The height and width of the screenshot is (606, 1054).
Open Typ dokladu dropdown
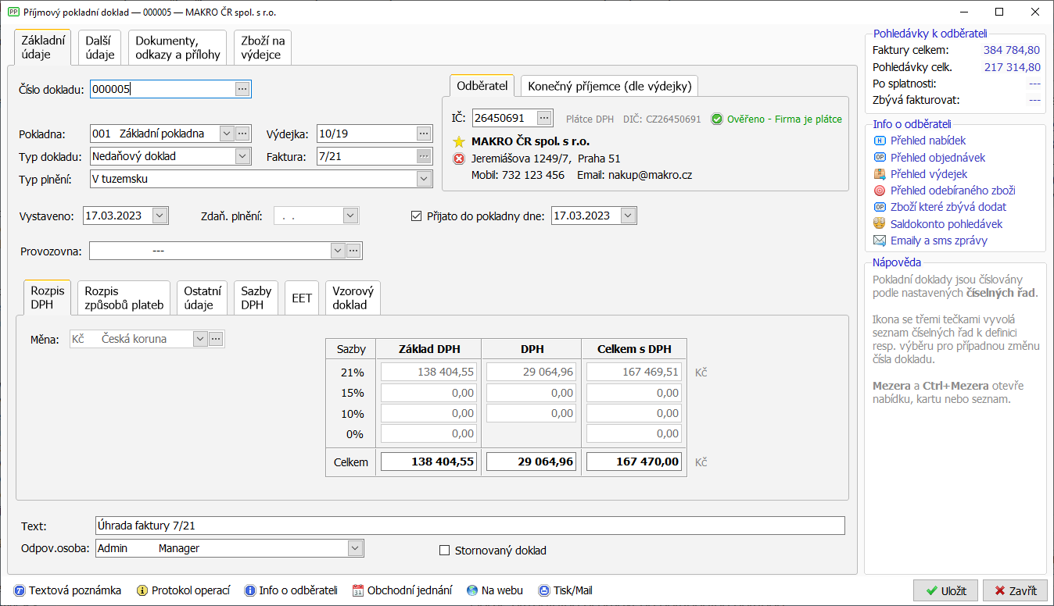tap(242, 156)
